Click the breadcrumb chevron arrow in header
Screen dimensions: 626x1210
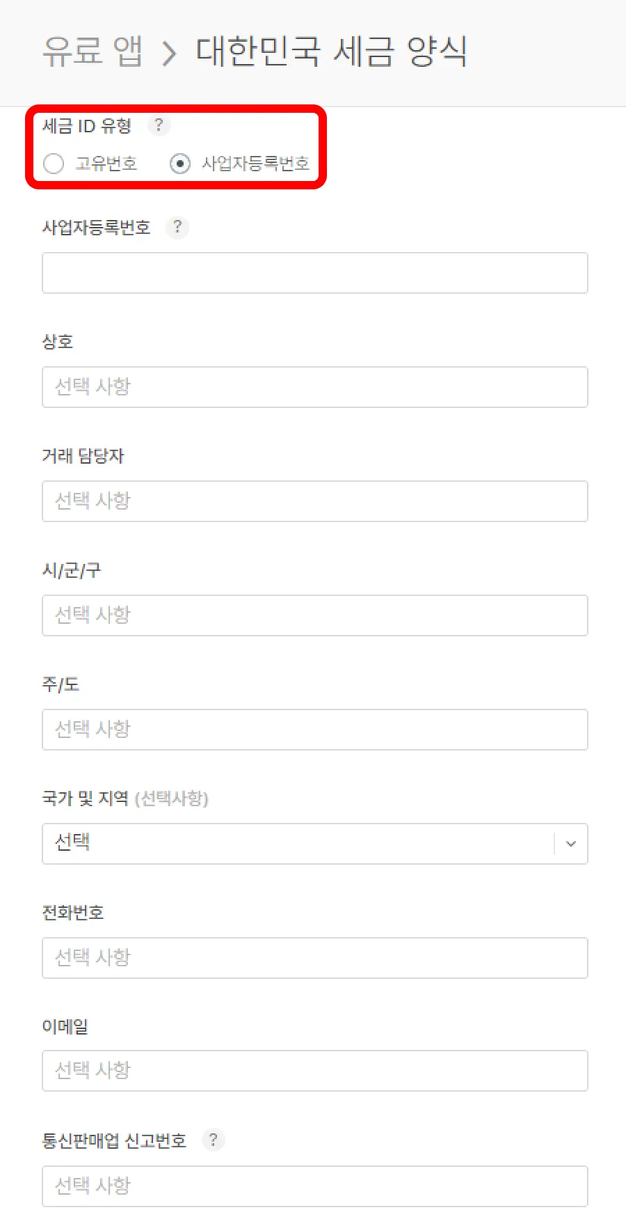point(169,53)
